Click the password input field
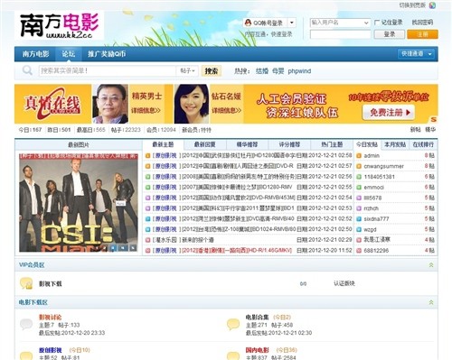 (340, 34)
